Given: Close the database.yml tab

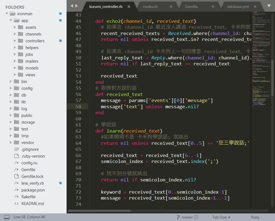Looking at the screenshot, I should pos(255,7).
